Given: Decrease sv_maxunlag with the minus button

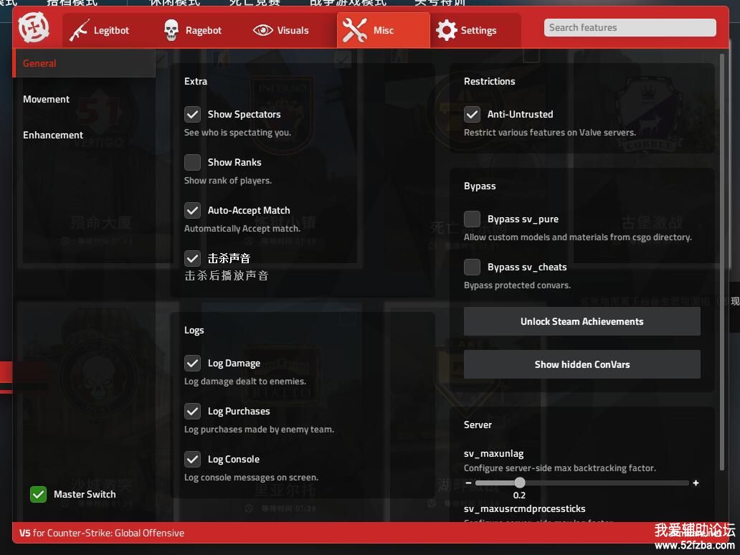Looking at the screenshot, I should pos(468,483).
